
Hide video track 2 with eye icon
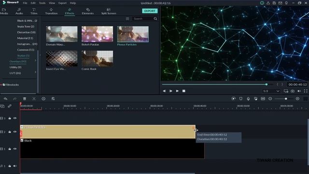pos(15,131)
